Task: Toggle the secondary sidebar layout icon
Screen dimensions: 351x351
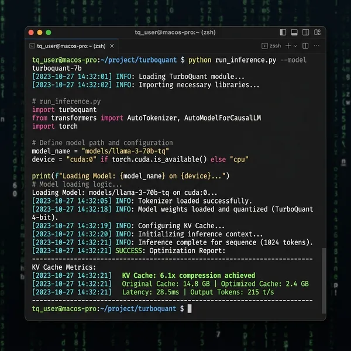Action: tap(305, 32)
